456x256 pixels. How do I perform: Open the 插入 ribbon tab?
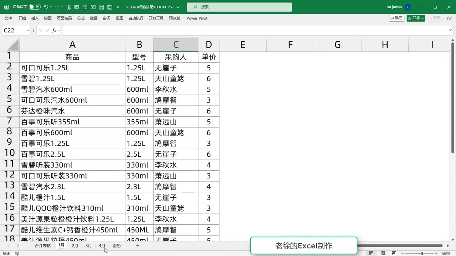35,18
